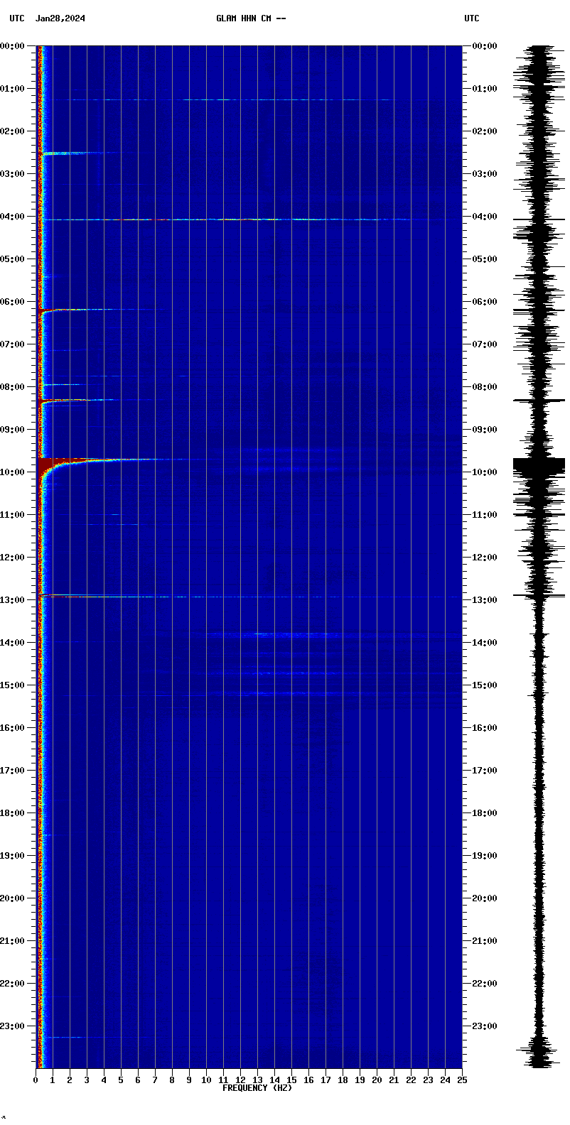Click the 12 Hz frequency tick label
Image resolution: width=570 pixels, height=1125 pixels.
[x=240, y=1080]
